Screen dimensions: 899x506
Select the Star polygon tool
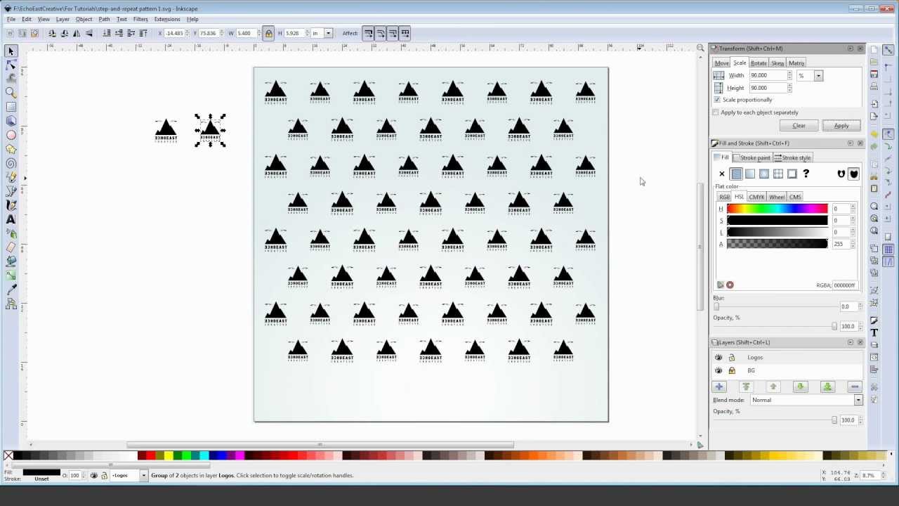tap(11, 149)
